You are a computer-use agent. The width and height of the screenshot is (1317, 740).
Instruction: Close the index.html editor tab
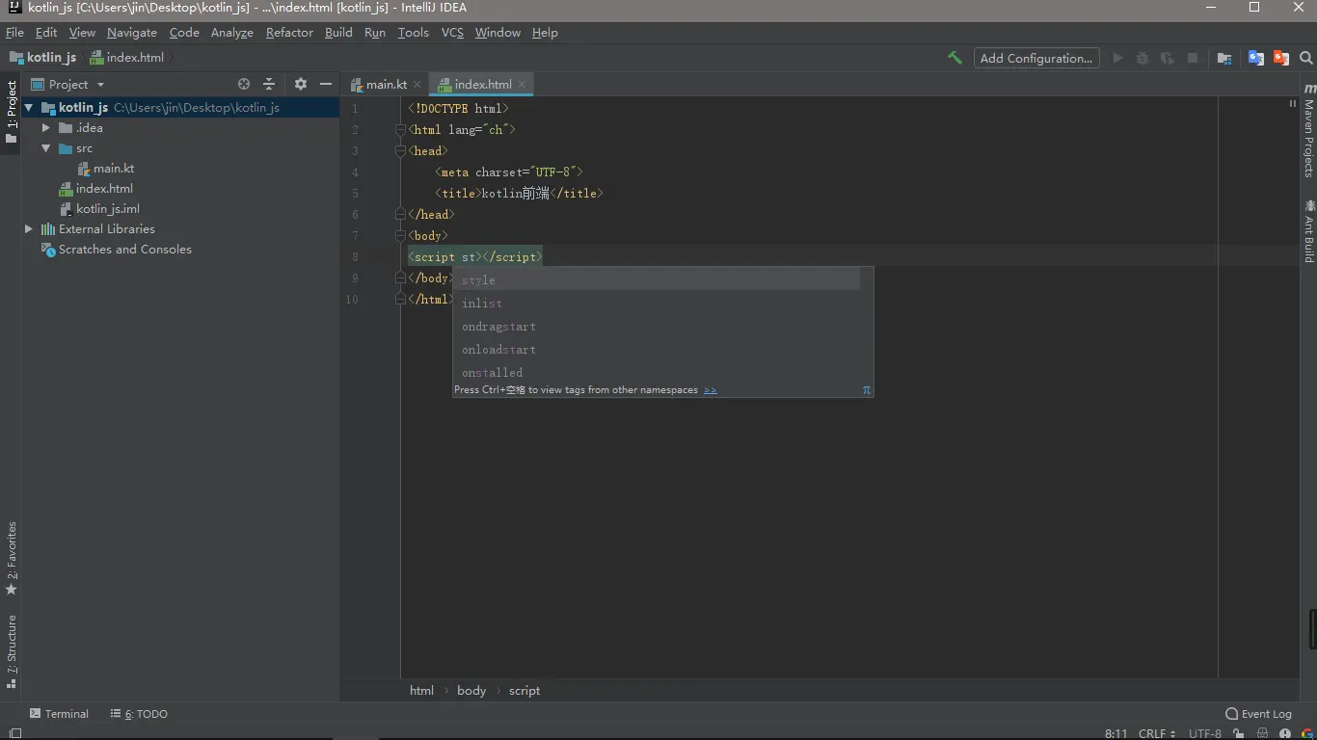(523, 85)
